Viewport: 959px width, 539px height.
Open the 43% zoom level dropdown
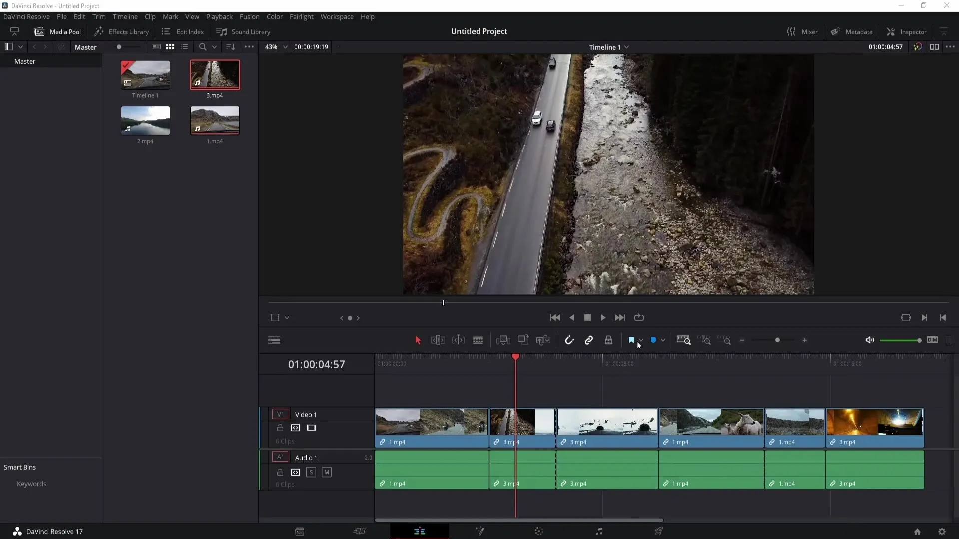pos(286,47)
